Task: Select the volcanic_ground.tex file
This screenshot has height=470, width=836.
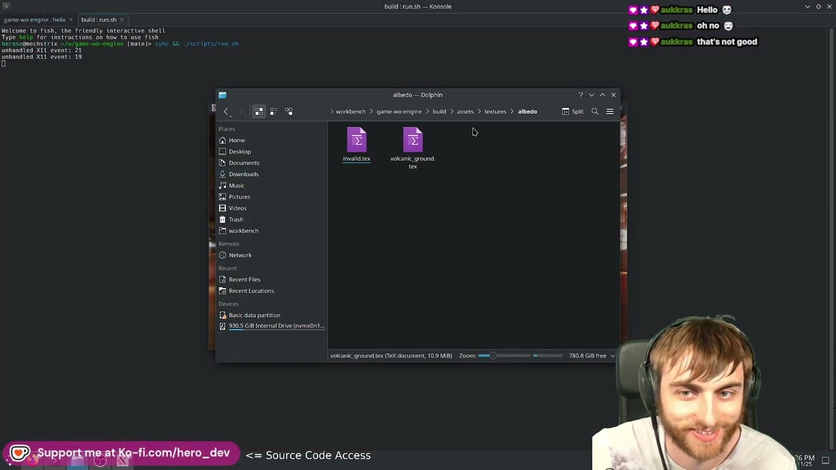Action: click(413, 149)
